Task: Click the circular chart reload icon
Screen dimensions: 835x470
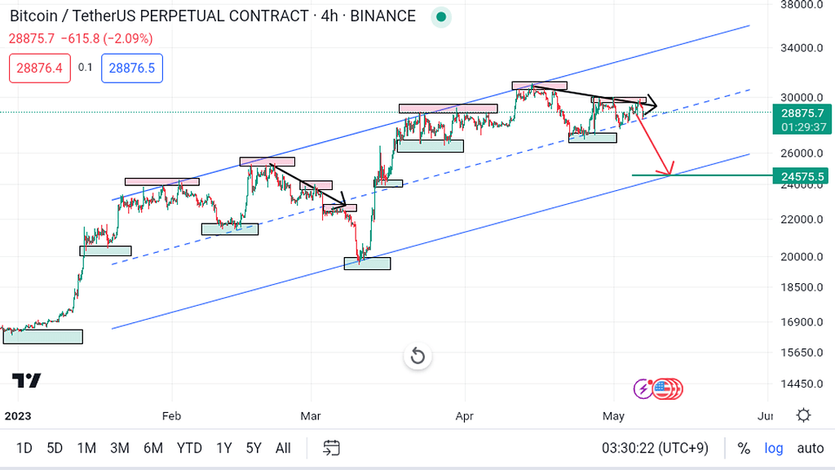Action: click(x=417, y=357)
